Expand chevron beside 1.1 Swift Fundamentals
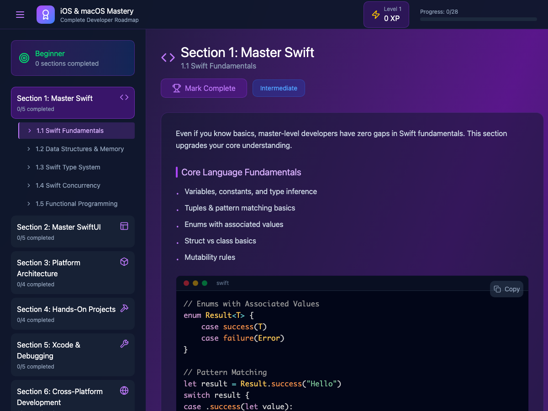This screenshot has height=411, width=548. 30,131
